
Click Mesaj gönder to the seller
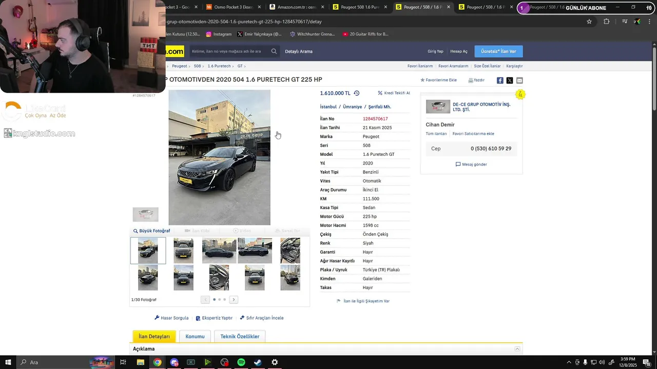point(471,165)
